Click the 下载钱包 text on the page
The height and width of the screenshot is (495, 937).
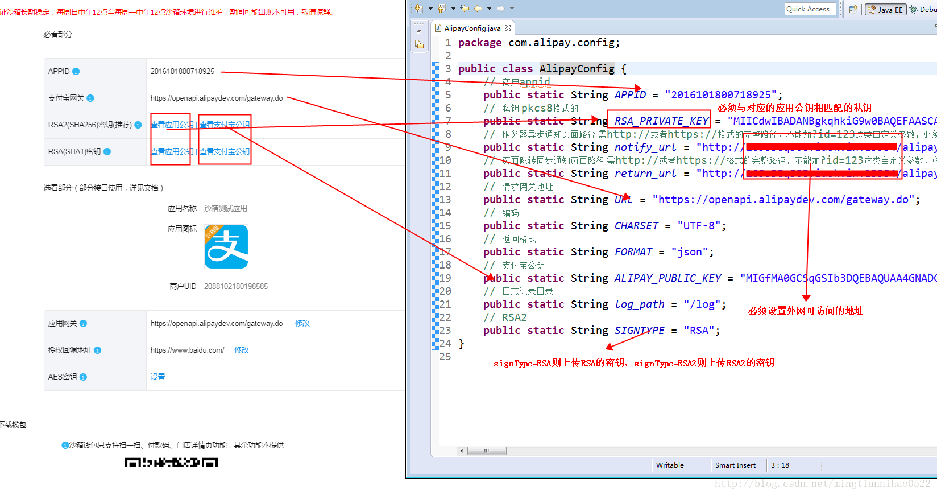[13, 424]
